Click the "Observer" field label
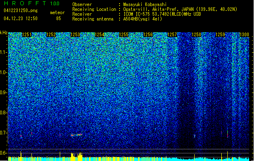The image size is (254, 161). [82, 4]
